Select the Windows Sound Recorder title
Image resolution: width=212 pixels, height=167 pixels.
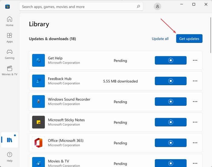[x=69, y=99]
